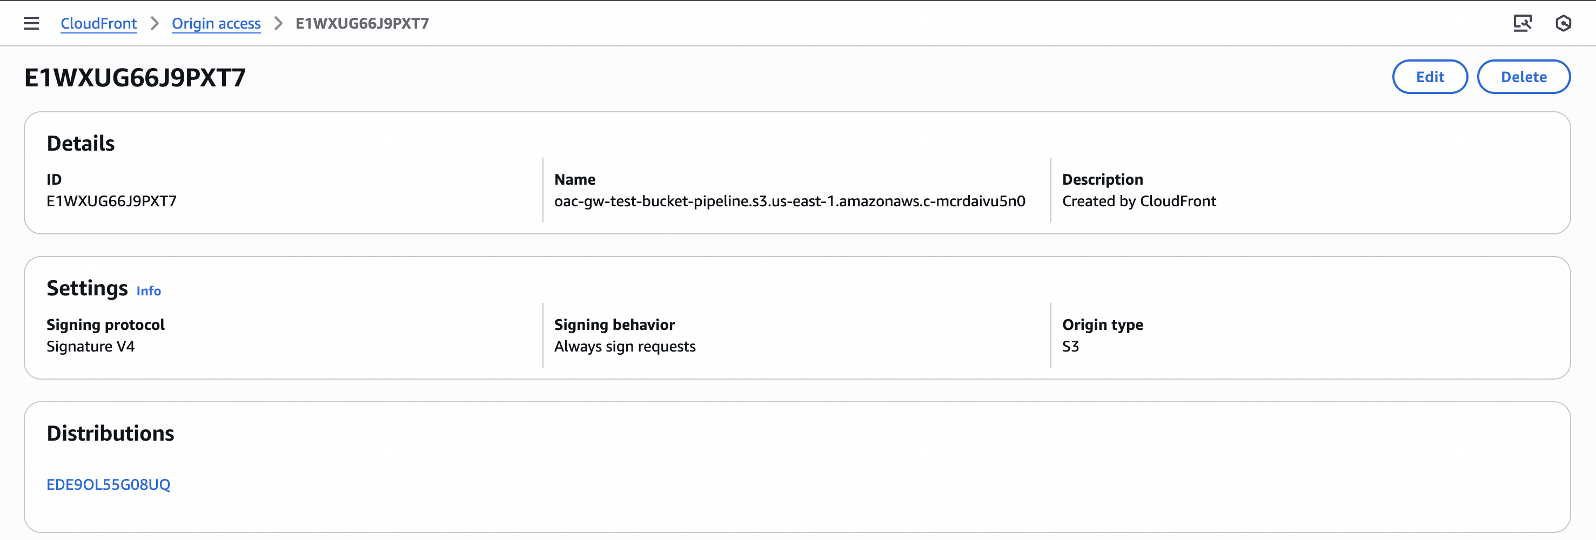Open the hamburger navigation menu
This screenshot has width=1596, height=540.
coord(31,24)
